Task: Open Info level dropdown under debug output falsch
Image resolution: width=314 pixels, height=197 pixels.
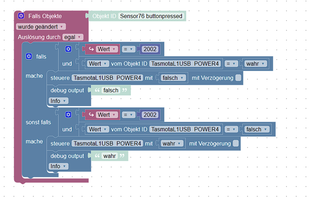Action: pyautogui.click(x=58, y=101)
